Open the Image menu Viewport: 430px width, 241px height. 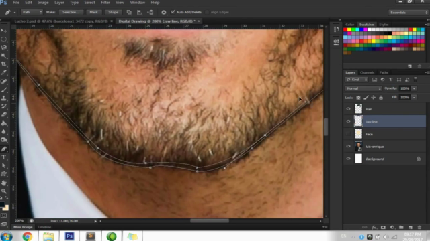pos(43,3)
